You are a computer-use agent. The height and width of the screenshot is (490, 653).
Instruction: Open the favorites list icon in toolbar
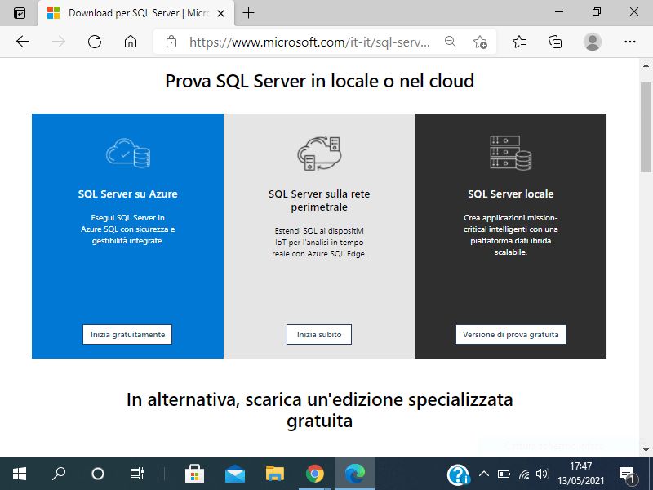(x=518, y=41)
